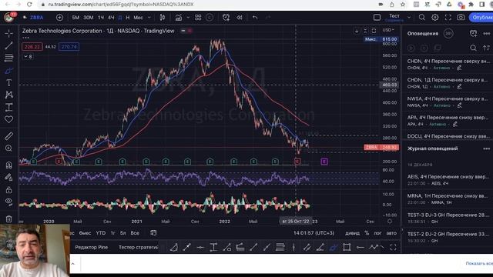
Task: Switch to the 30М timeframe
Action: (x=89, y=18)
